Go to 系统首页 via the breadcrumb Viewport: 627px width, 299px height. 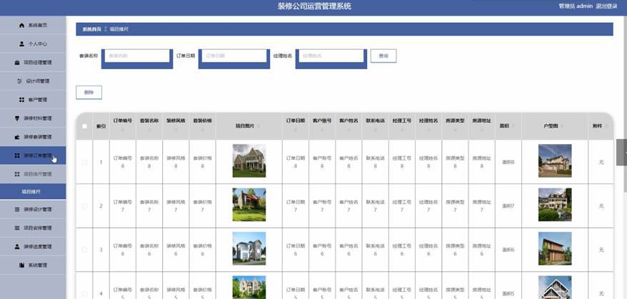coord(92,29)
